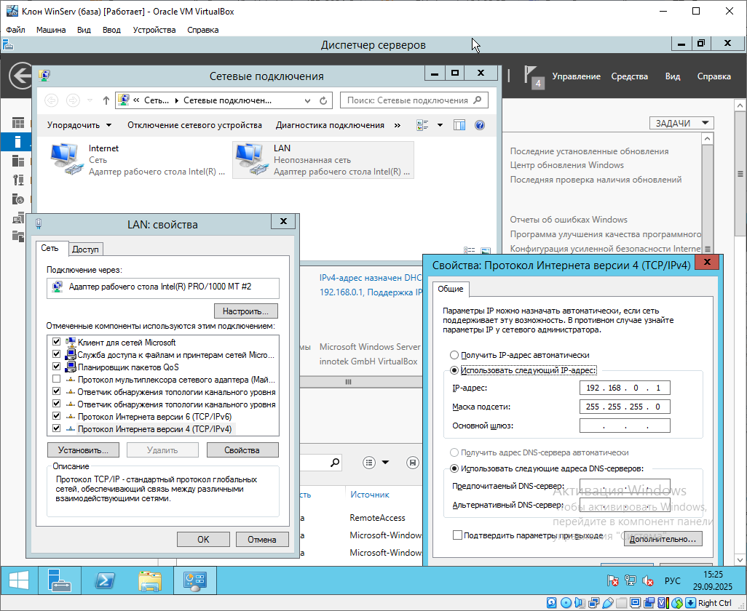
Task: Open the help icon in Network Connections
Action: (x=480, y=125)
